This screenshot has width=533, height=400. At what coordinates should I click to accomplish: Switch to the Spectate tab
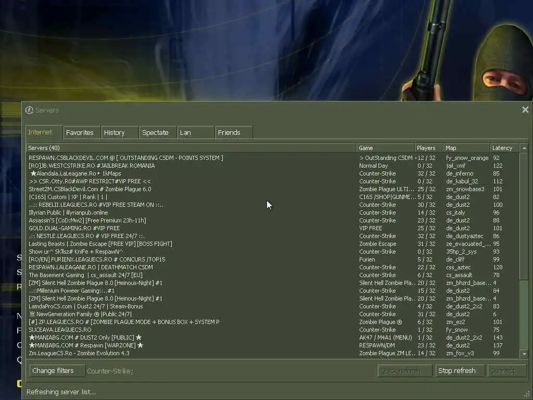(x=158, y=132)
